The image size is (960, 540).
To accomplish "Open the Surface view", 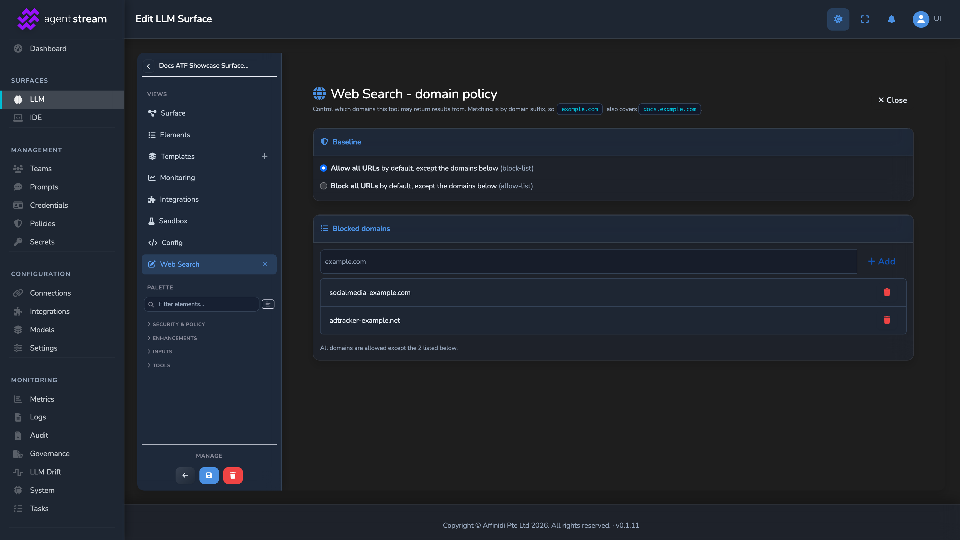I will click(209, 113).
